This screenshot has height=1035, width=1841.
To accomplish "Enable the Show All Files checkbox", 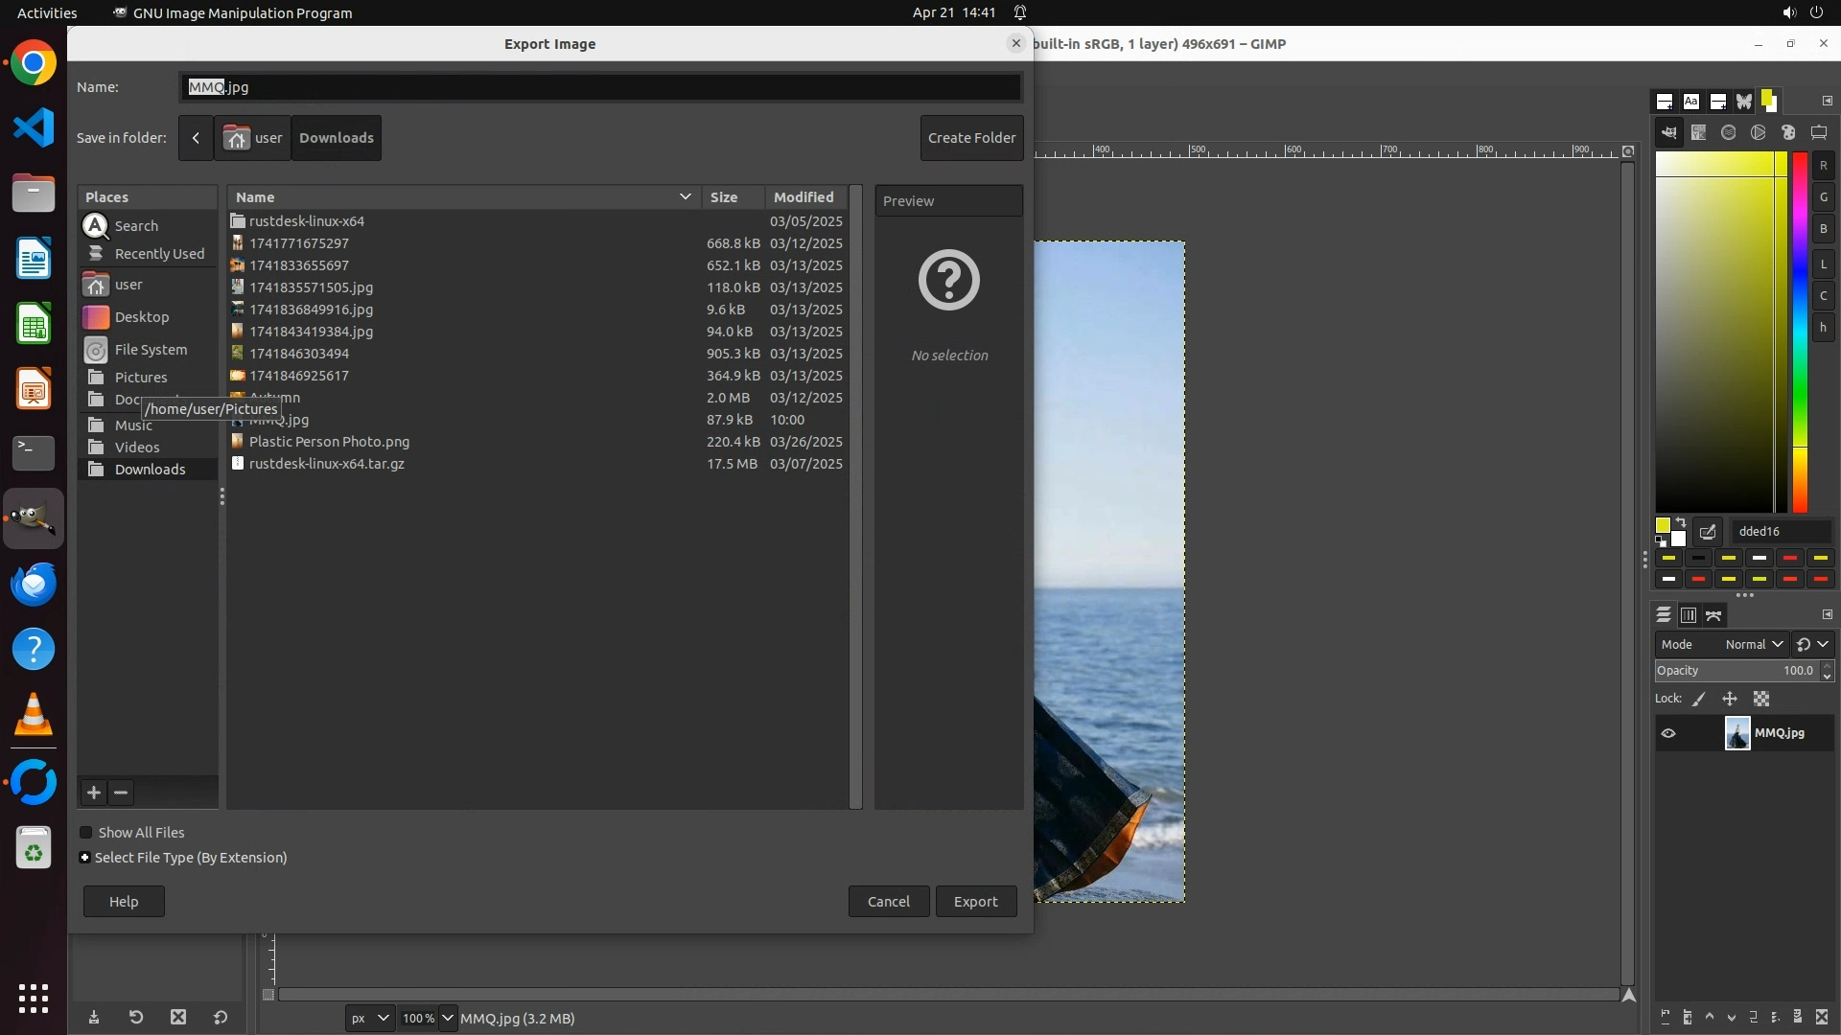I will (x=86, y=833).
